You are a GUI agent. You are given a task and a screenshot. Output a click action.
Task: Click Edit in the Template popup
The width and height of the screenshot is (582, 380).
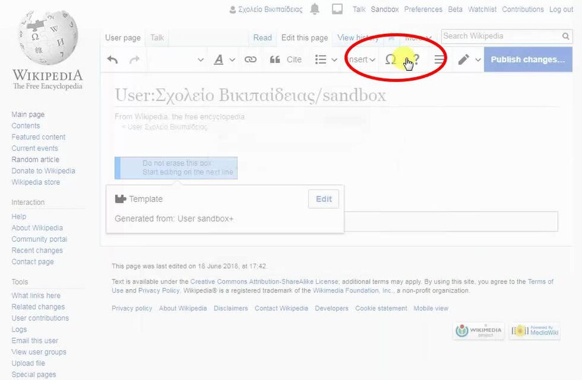[324, 199]
